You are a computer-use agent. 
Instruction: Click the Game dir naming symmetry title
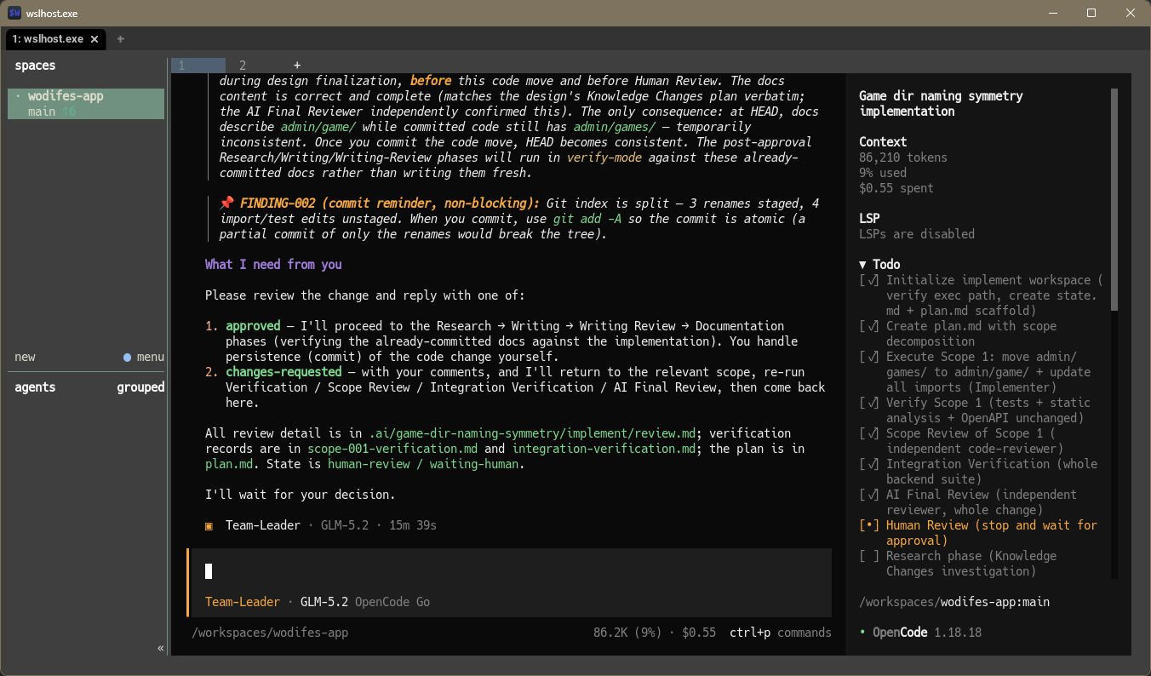[x=941, y=104]
